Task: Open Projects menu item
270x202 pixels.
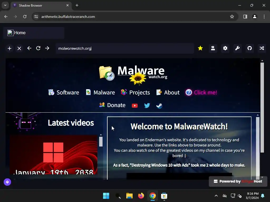Action: (135, 92)
